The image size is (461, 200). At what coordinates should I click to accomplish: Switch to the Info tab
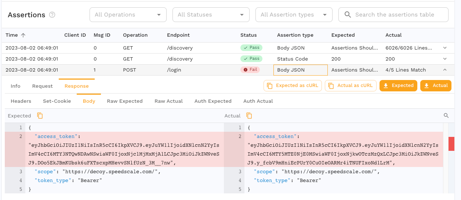click(x=15, y=86)
